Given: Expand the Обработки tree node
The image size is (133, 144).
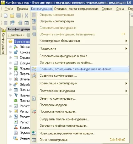Looking at the screenshot, I should point(10,84).
